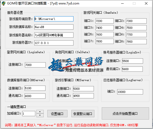Click LoginSrv 连接端口 field 5500

[132, 61]
